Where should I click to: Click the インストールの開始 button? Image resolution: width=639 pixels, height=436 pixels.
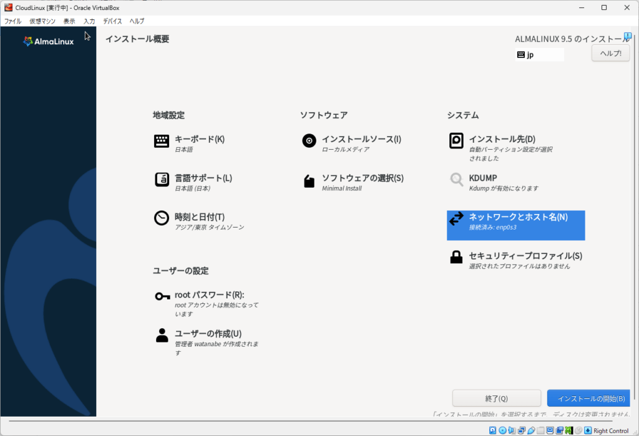coord(588,399)
